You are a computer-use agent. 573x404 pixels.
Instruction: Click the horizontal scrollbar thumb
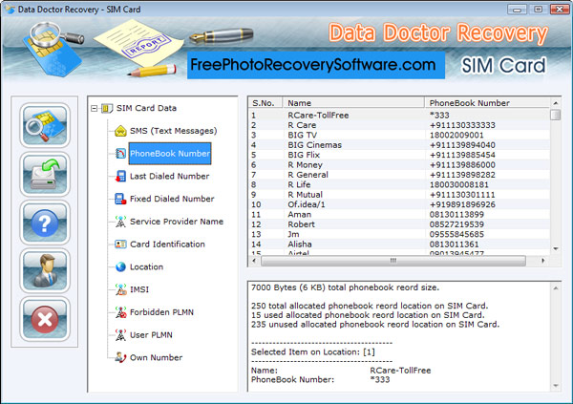pyautogui.click(x=393, y=261)
